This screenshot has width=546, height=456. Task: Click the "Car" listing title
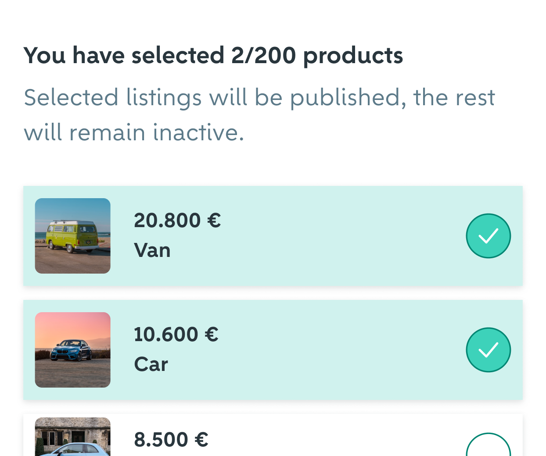[x=151, y=364]
